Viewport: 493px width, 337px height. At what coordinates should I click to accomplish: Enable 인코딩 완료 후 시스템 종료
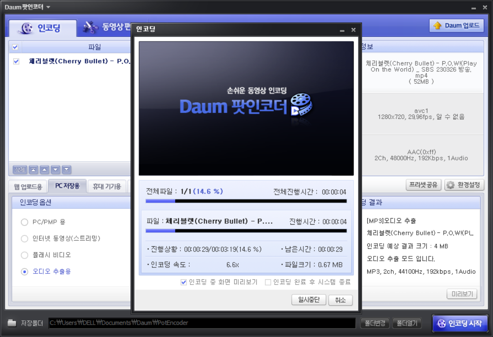(x=268, y=282)
